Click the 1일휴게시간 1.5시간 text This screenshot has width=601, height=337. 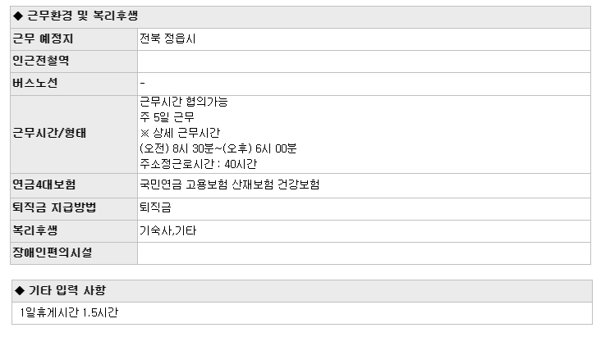click(x=69, y=313)
